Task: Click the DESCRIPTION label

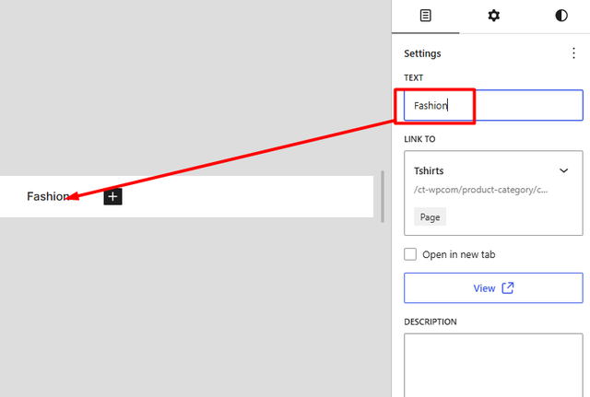Action: (431, 321)
